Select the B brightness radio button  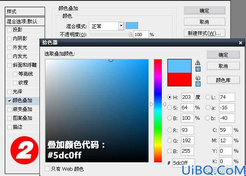tap(170, 118)
